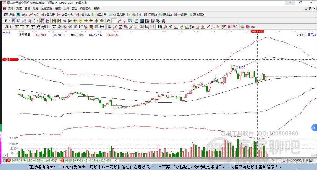Open the T四方形 tool
The image size is (317, 170).
99,15
